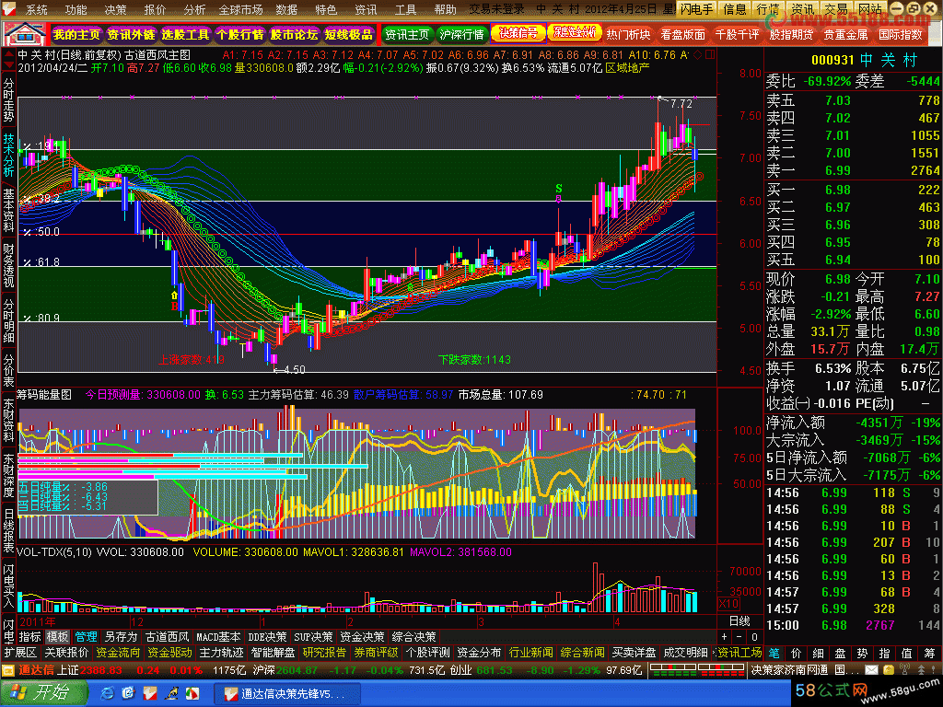This screenshot has height=707, width=943.
Task: Click 资讯外链 toolbar button
Action: (131, 35)
